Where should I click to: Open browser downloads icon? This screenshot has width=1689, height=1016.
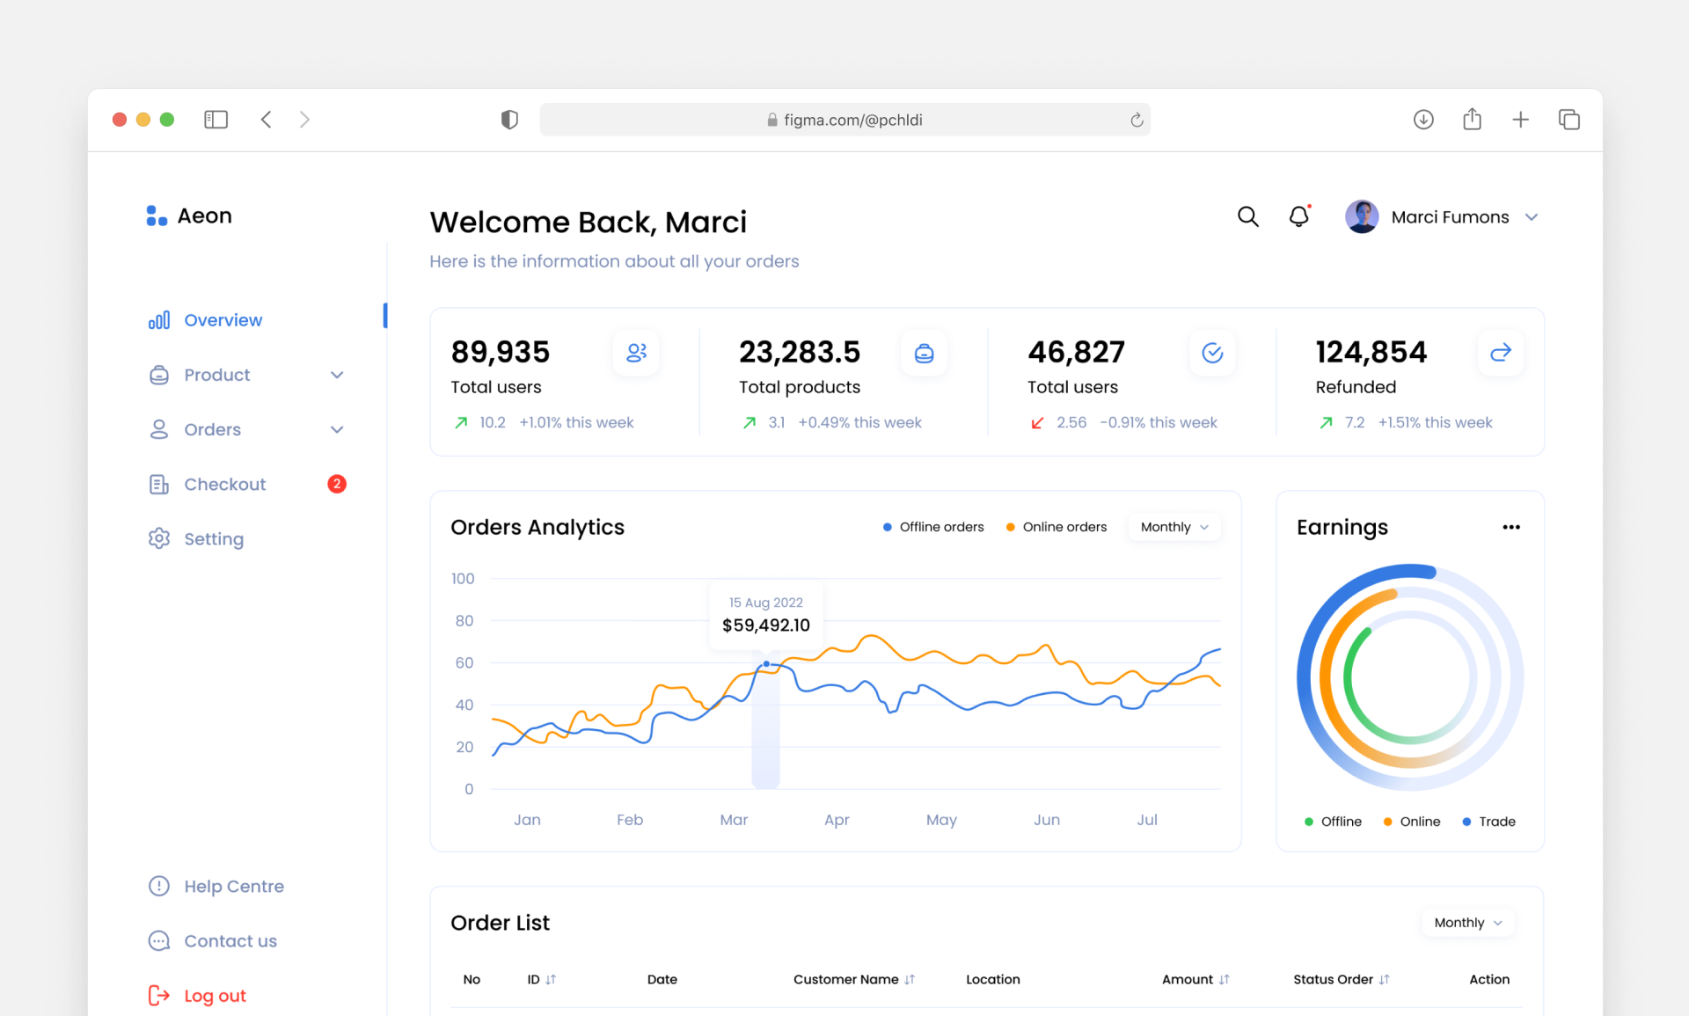click(1423, 120)
